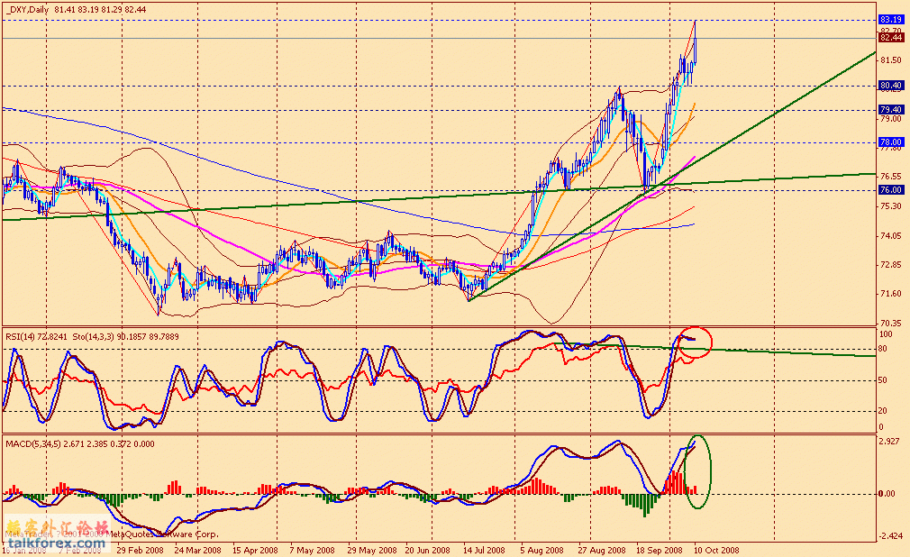Select the 83.19 blue price label

(x=891, y=19)
